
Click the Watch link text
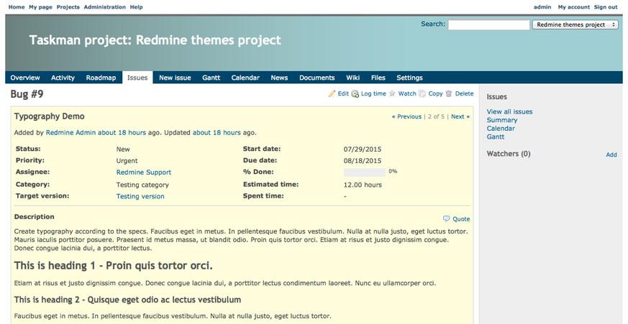click(407, 93)
